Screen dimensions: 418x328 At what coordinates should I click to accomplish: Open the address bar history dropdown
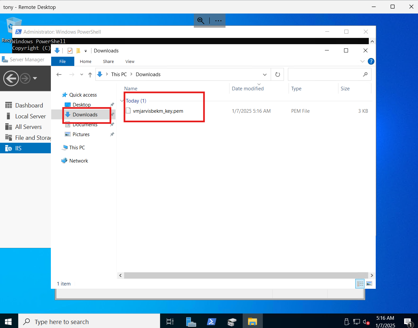coord(264,75)
